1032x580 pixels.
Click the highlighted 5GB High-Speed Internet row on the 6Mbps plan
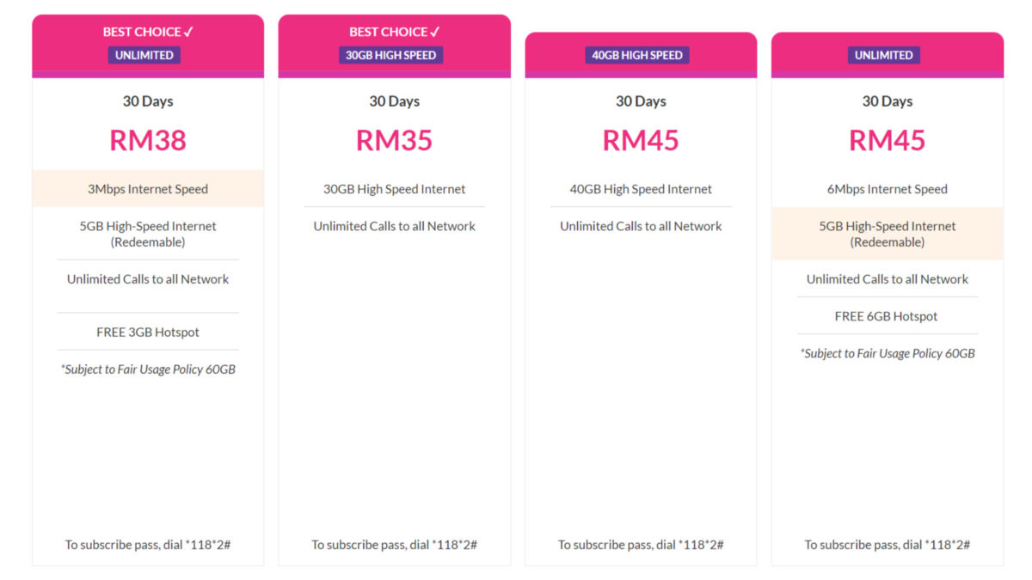(x=887, y=234)
